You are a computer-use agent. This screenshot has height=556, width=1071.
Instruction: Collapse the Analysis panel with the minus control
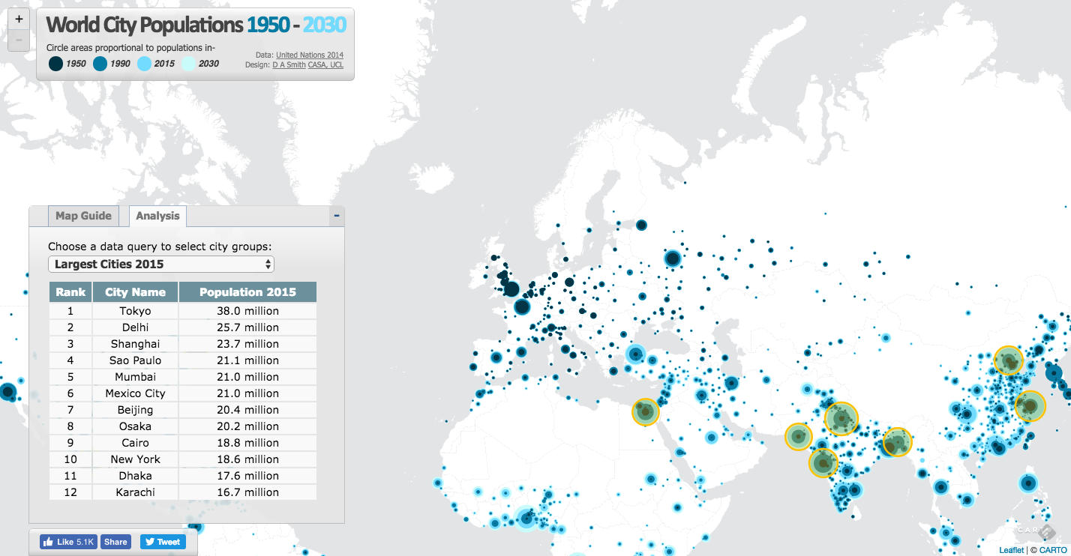[x=336, y=215]
